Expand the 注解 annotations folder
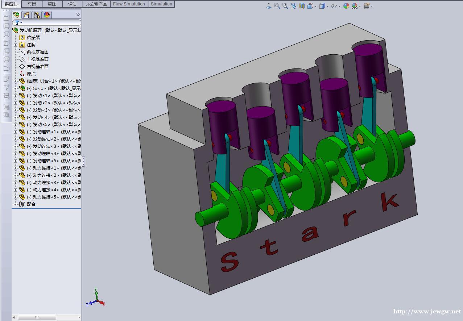 (x=16, y=45)
